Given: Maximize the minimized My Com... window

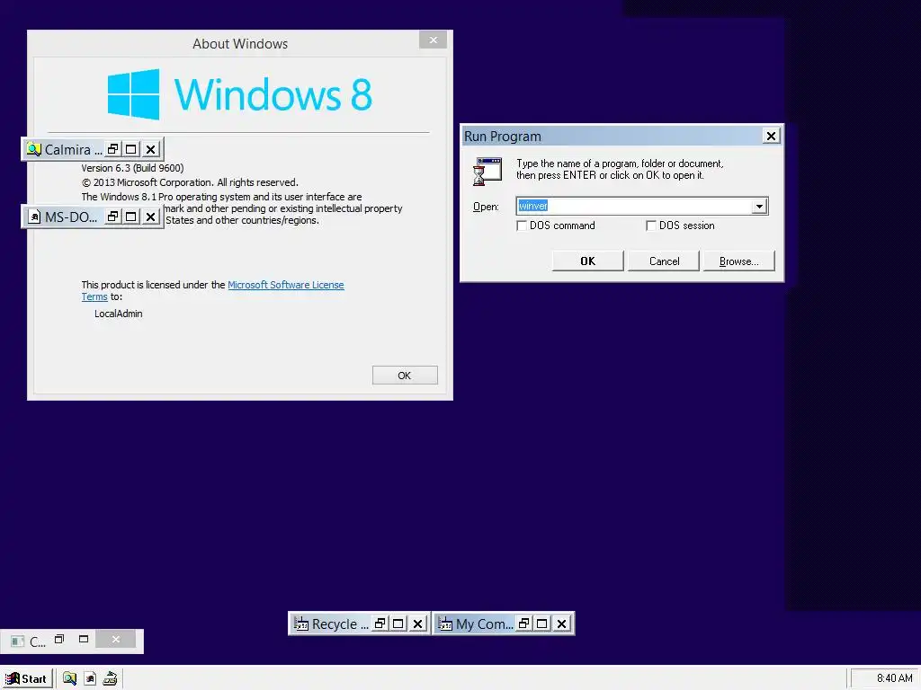Looking at the screenshot, I should 542,624.
